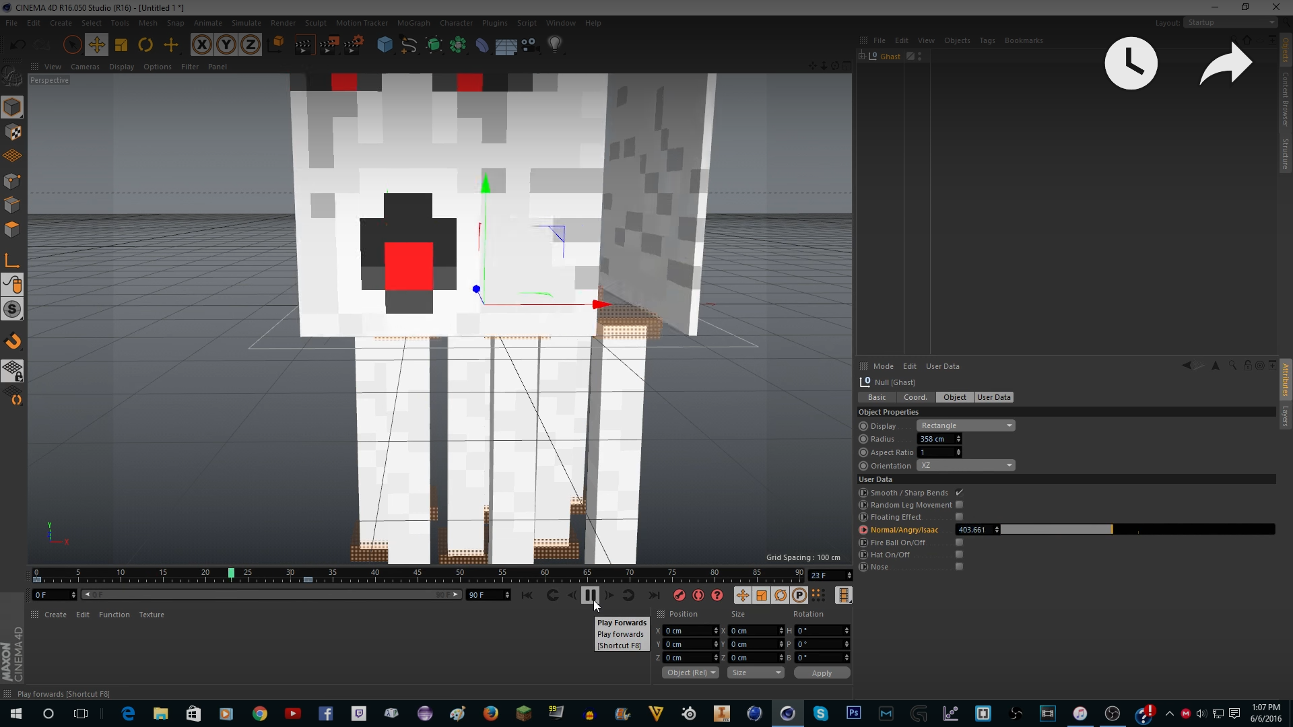Image resolution: width=1293 pixels, height=727 pixels.
Task: Open the Display dropdown set to Rectangle
Action: tap(966, 425)
